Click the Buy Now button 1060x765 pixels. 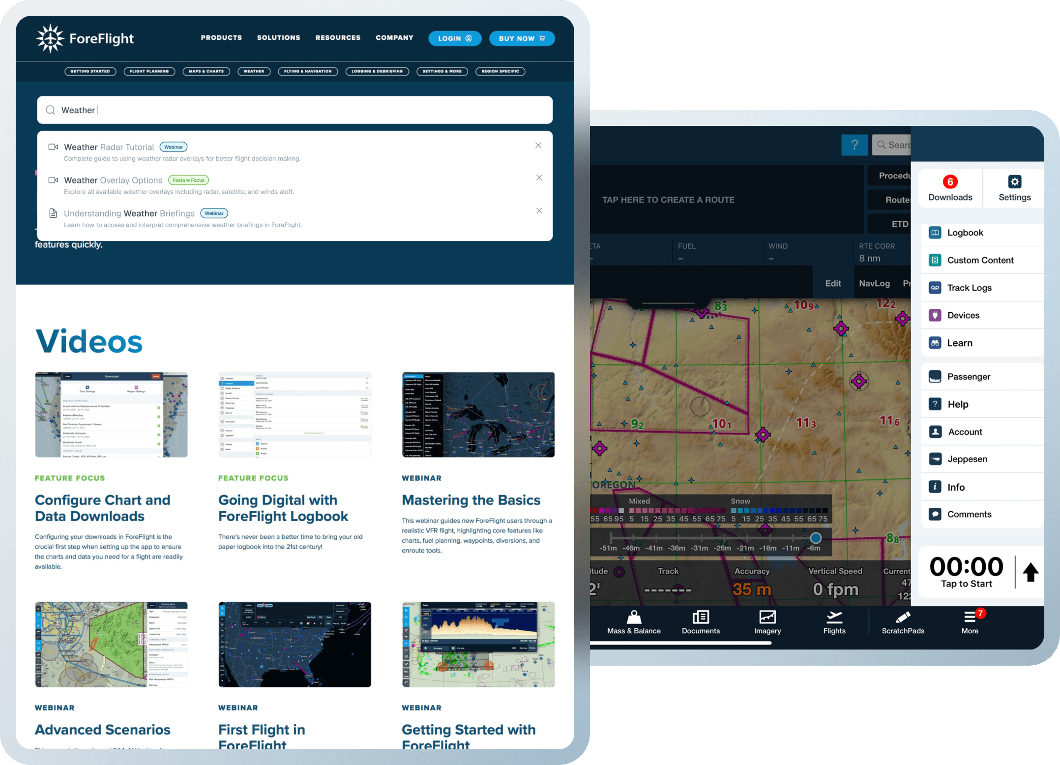[x=522, y=38]
